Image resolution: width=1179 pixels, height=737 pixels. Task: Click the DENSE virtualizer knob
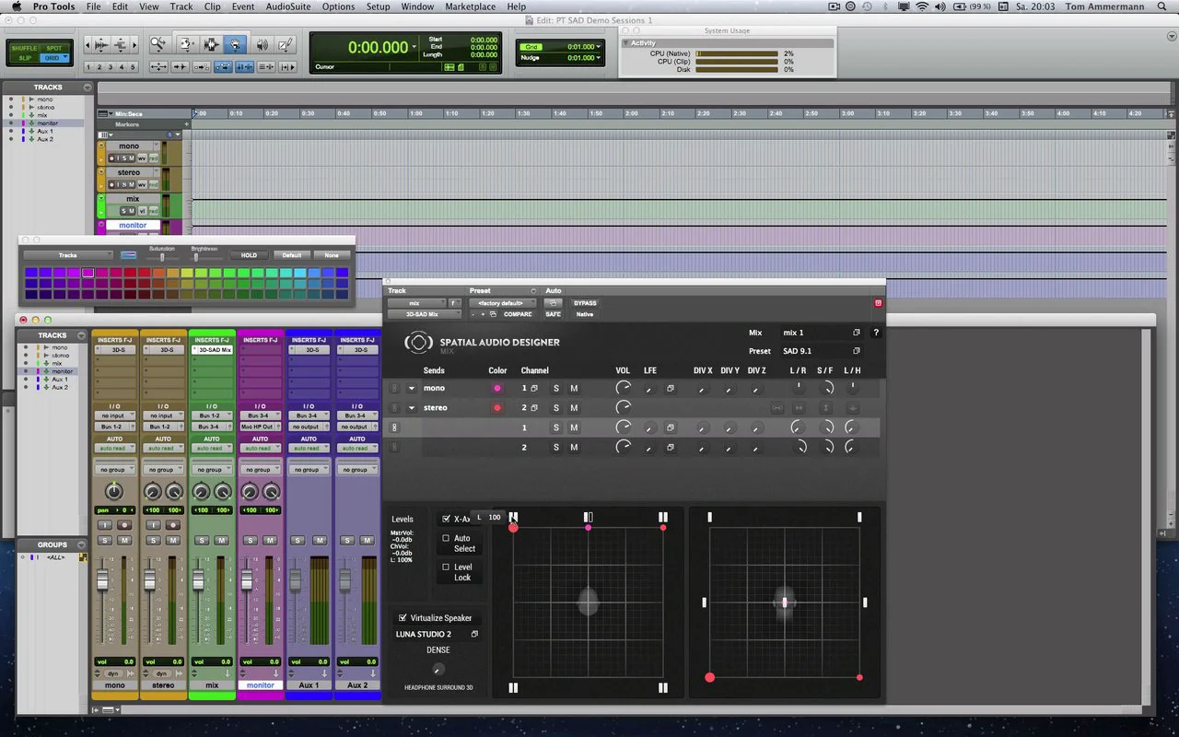pos(438,669)
